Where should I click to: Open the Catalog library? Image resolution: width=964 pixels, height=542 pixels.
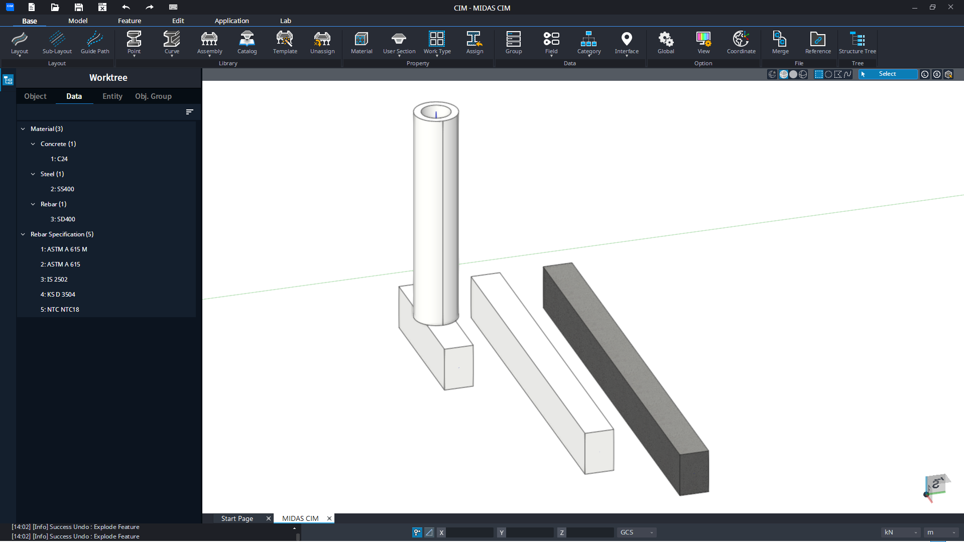(247, 42)
